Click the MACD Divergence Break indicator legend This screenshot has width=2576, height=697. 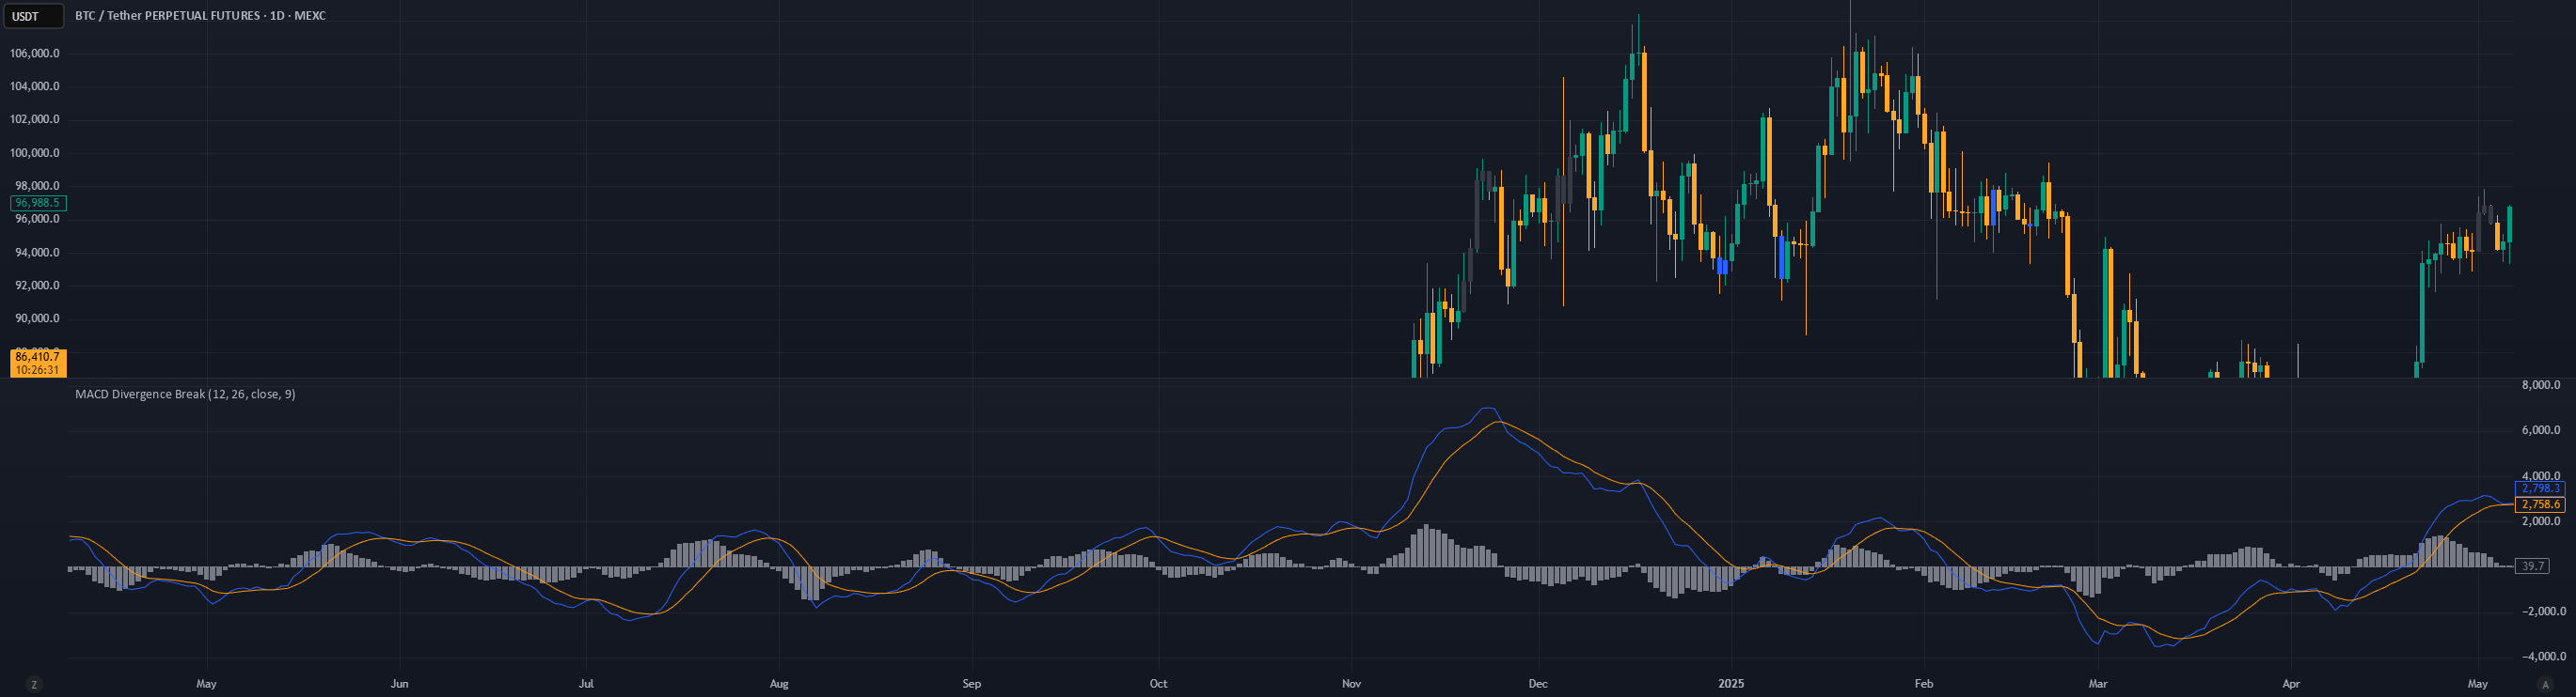(185, 395)
